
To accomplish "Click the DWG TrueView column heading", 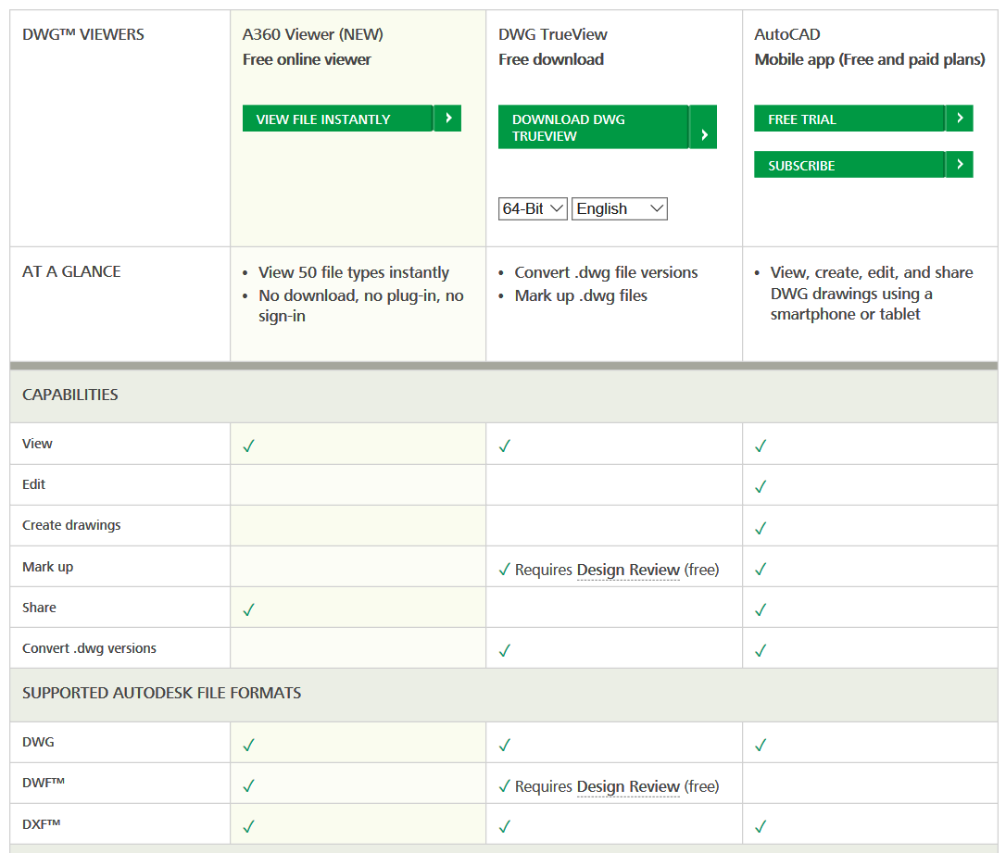I will coord(552,34).
